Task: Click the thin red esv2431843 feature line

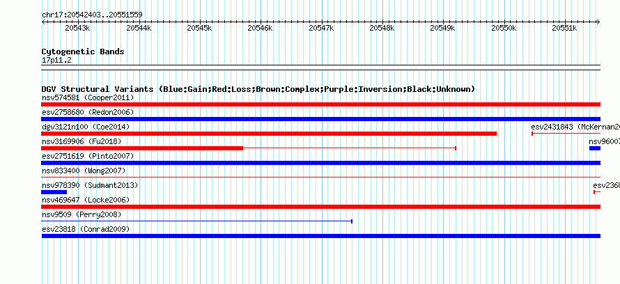Action: (566, 134)
